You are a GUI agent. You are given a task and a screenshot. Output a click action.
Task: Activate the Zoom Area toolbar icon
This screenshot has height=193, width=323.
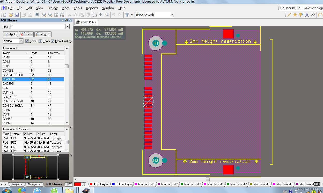tap(62, 15)
